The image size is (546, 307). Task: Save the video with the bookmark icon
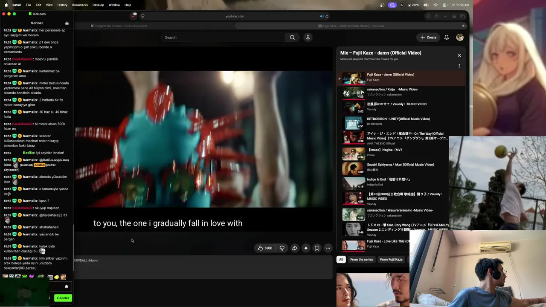coord(317,248)
